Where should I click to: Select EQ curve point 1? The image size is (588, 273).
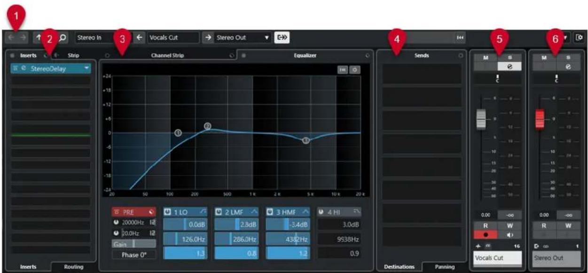point(178,133)
